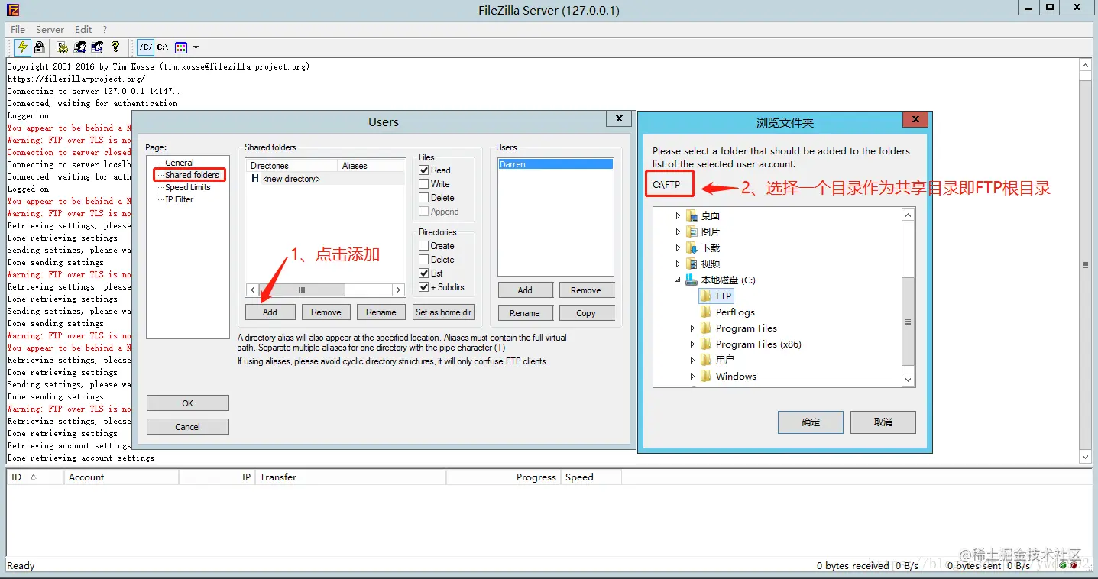Open the File menu
Screen dimensions: 1098x579
click(x=18, y=29)
